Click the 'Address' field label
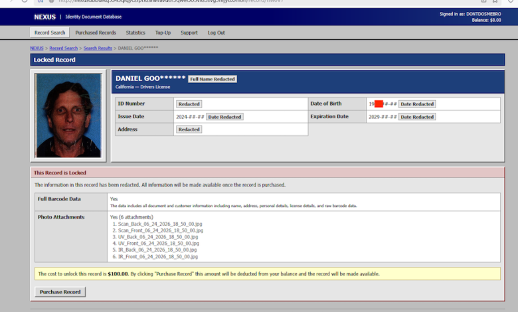 point(128,129)
